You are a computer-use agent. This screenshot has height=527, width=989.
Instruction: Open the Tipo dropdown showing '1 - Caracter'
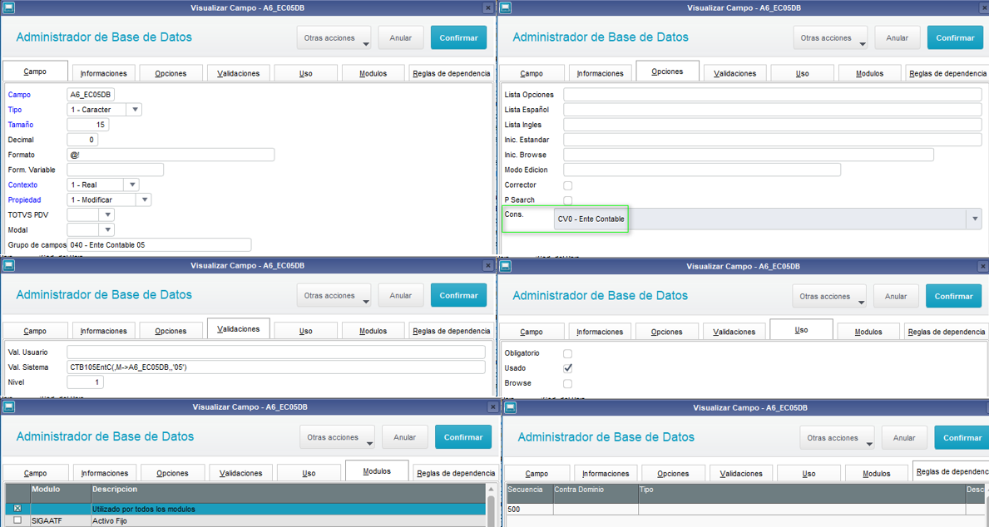pyautogui.click(x=135, y=110)
